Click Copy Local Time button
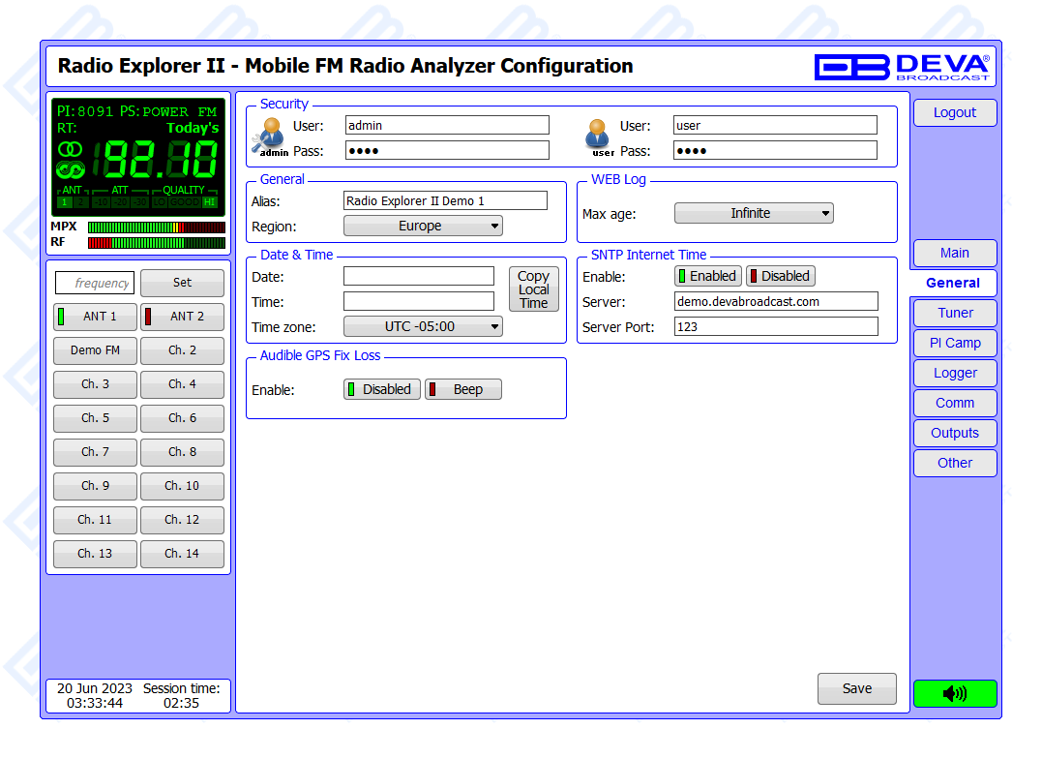The image size is (1042, 759). (x=533, y=289)
